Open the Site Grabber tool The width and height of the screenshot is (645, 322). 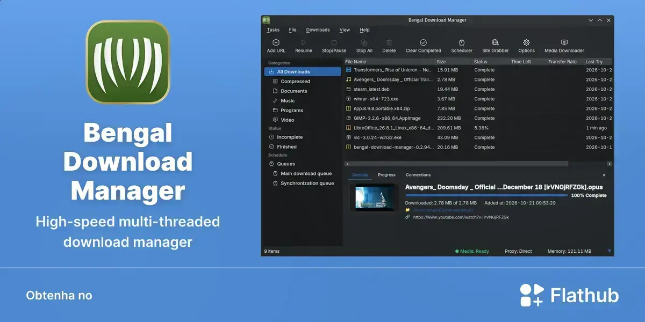pos(495,46)
